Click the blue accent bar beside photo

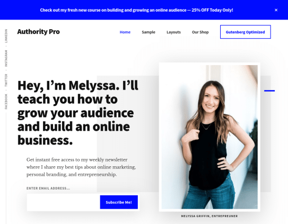pyautogui.click(x=269, y=91)
